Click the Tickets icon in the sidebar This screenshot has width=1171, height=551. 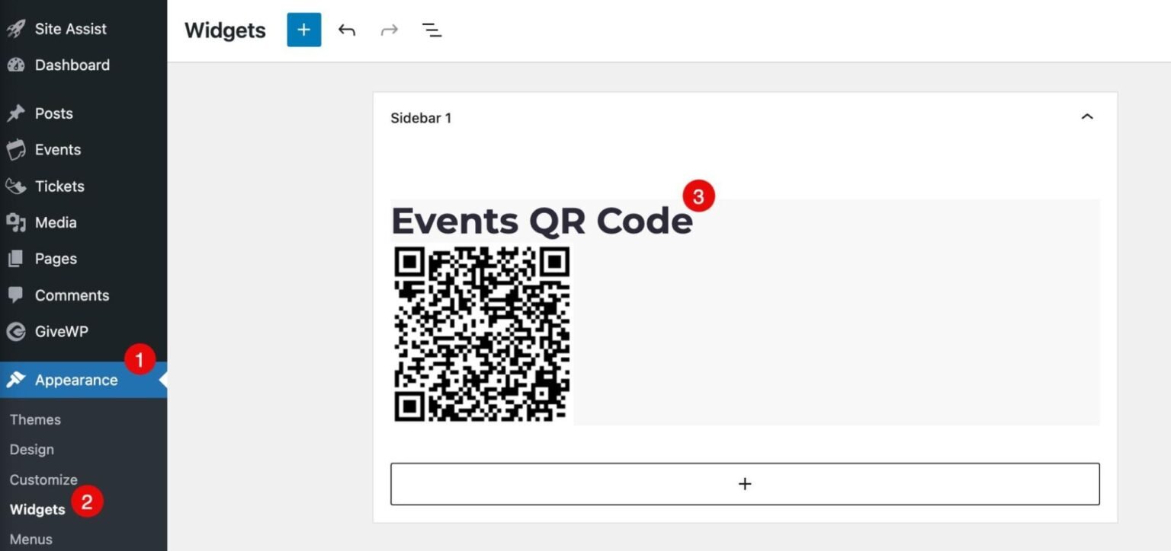pyautogui.click(x=17, y=186)
